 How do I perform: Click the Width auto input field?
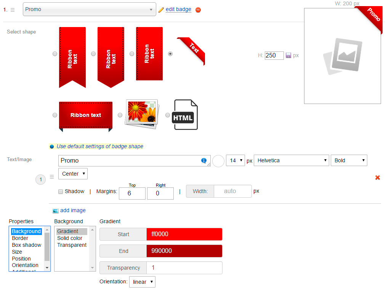[x=233, y=191]
